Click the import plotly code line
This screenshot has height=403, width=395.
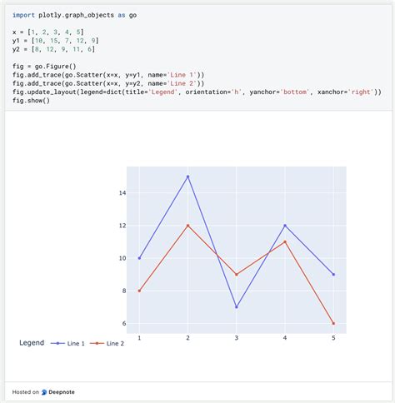74,15
